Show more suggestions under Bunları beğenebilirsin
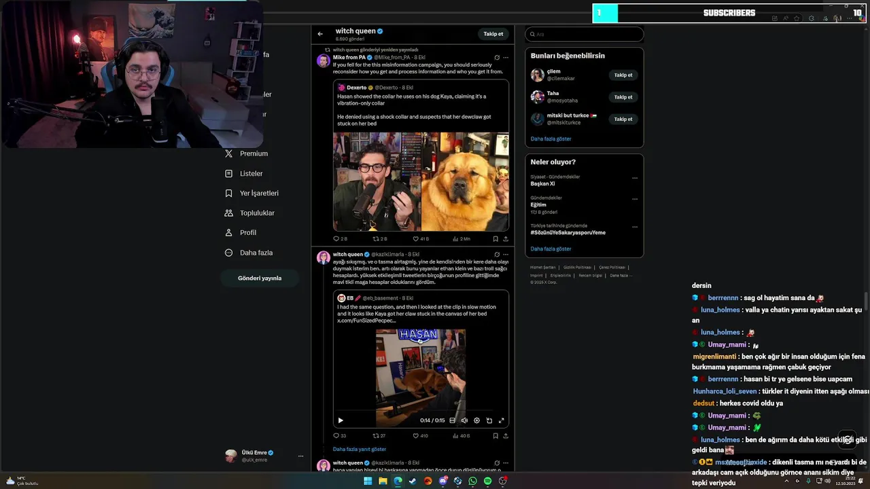870x489 pixels. tap(551, 139)
